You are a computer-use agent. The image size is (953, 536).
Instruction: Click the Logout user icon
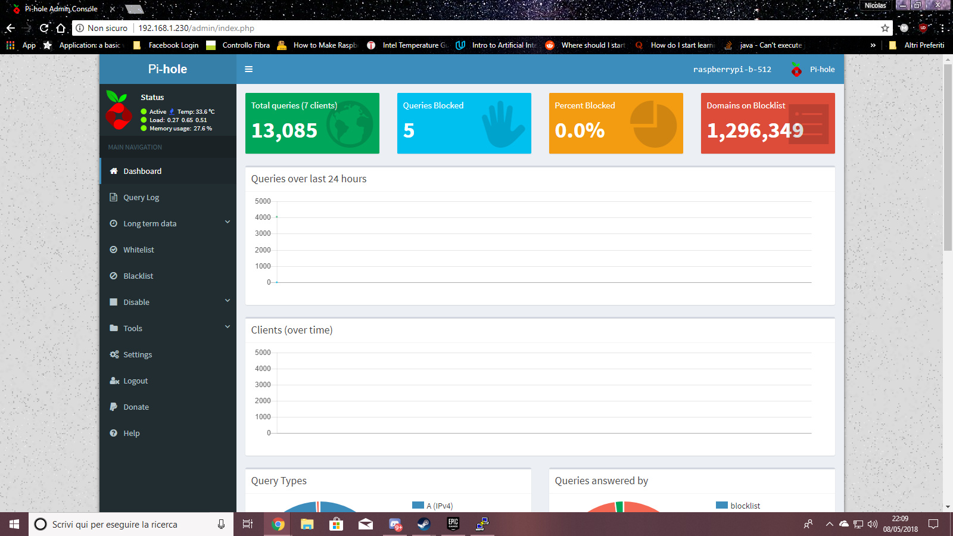[114, 381]
